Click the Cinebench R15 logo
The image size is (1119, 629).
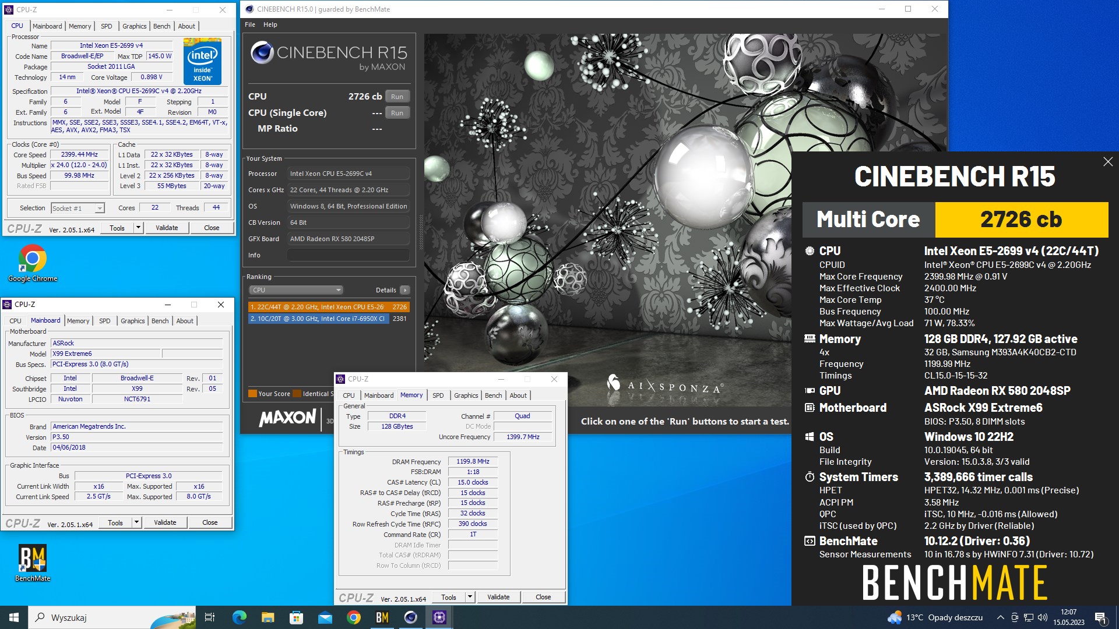pyautogui.click(x=329, y=56)
